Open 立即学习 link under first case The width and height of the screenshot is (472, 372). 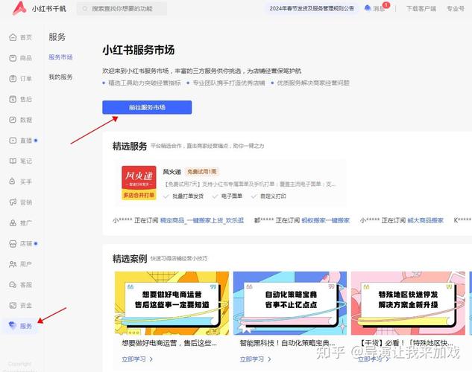[x=136, y=359]
